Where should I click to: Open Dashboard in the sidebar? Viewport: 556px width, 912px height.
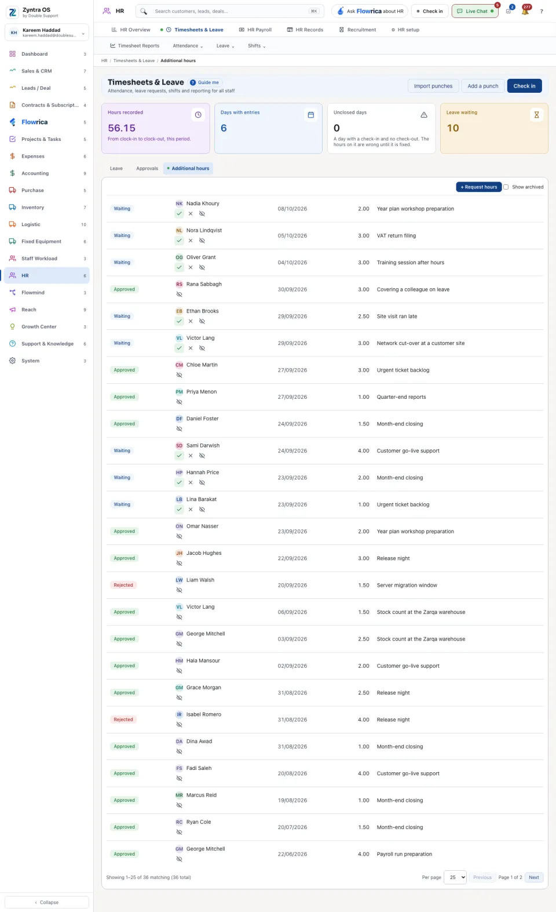pyautogui.click(x=47, y=54)
